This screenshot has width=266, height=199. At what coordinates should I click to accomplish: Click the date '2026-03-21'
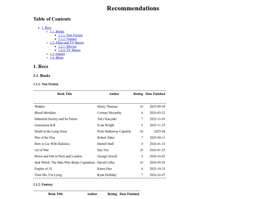pyautogui.click(x=157, y=113)
